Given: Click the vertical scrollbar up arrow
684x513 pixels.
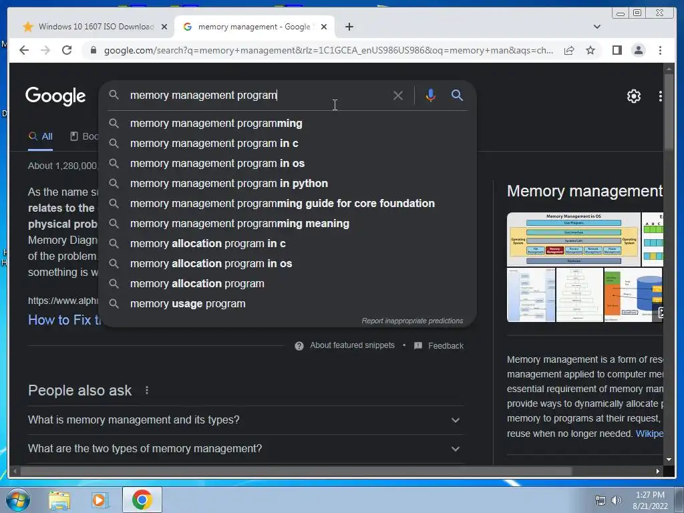Looking at the screenshot, I should pyautogui.click(x=669, y=69).
